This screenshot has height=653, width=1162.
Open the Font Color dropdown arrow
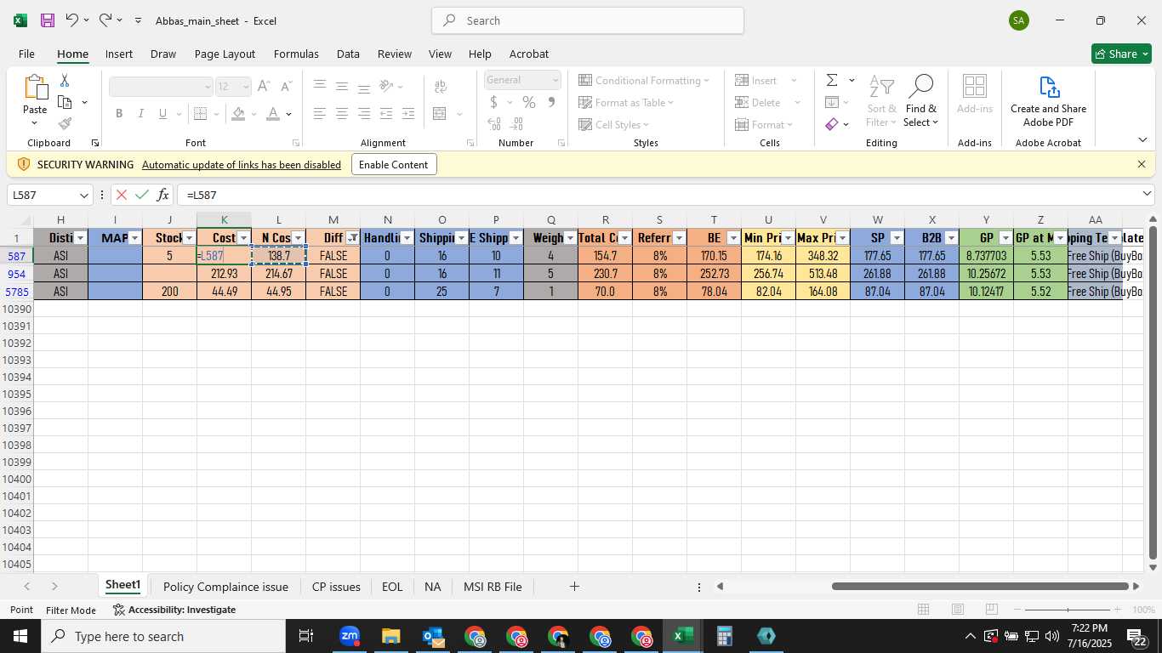coord(289,114)
